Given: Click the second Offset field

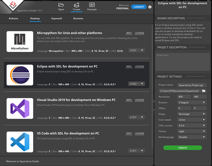Looking at the screenshot, I should tap(200, 108).
